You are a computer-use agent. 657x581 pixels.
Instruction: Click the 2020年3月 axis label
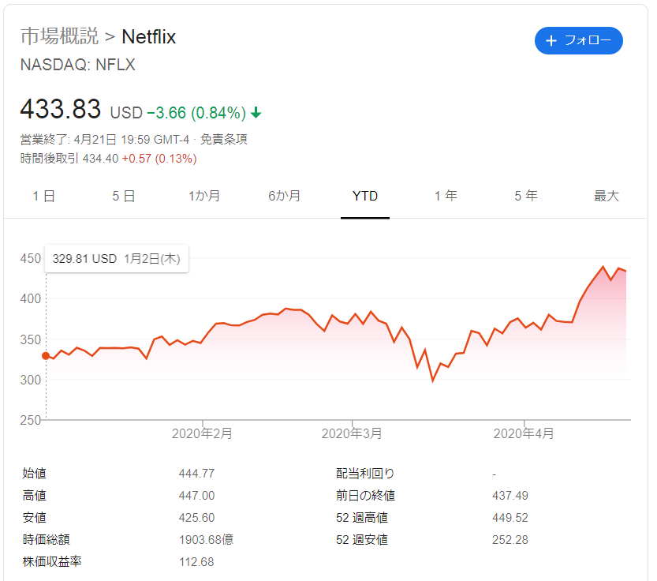click(x=352, y=433)
